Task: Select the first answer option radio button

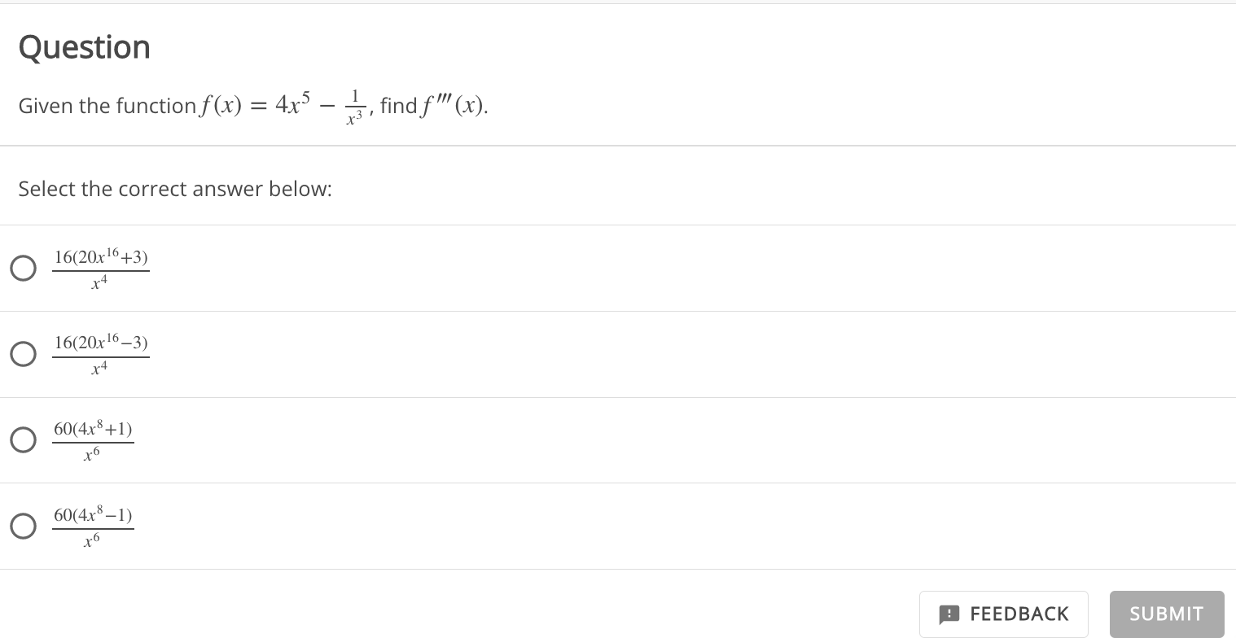Action: pos(24,268)
